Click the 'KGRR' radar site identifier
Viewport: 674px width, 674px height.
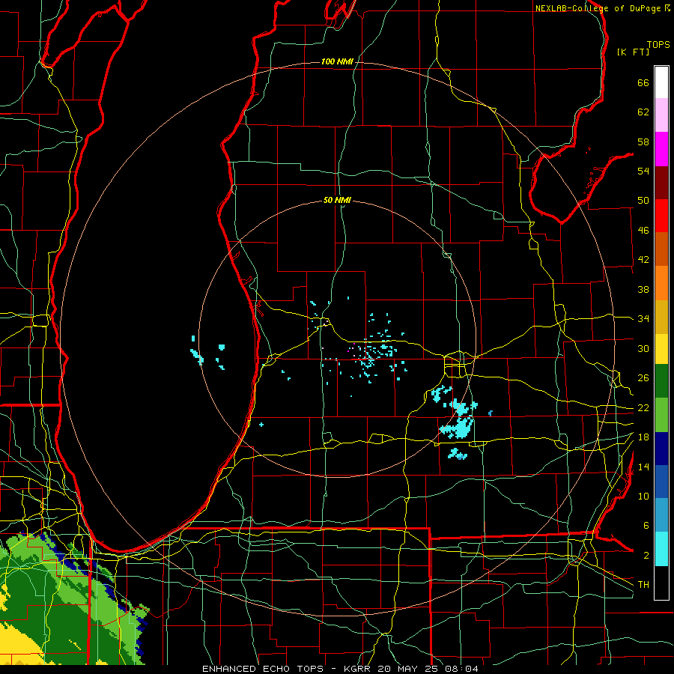tap(359, 669)
